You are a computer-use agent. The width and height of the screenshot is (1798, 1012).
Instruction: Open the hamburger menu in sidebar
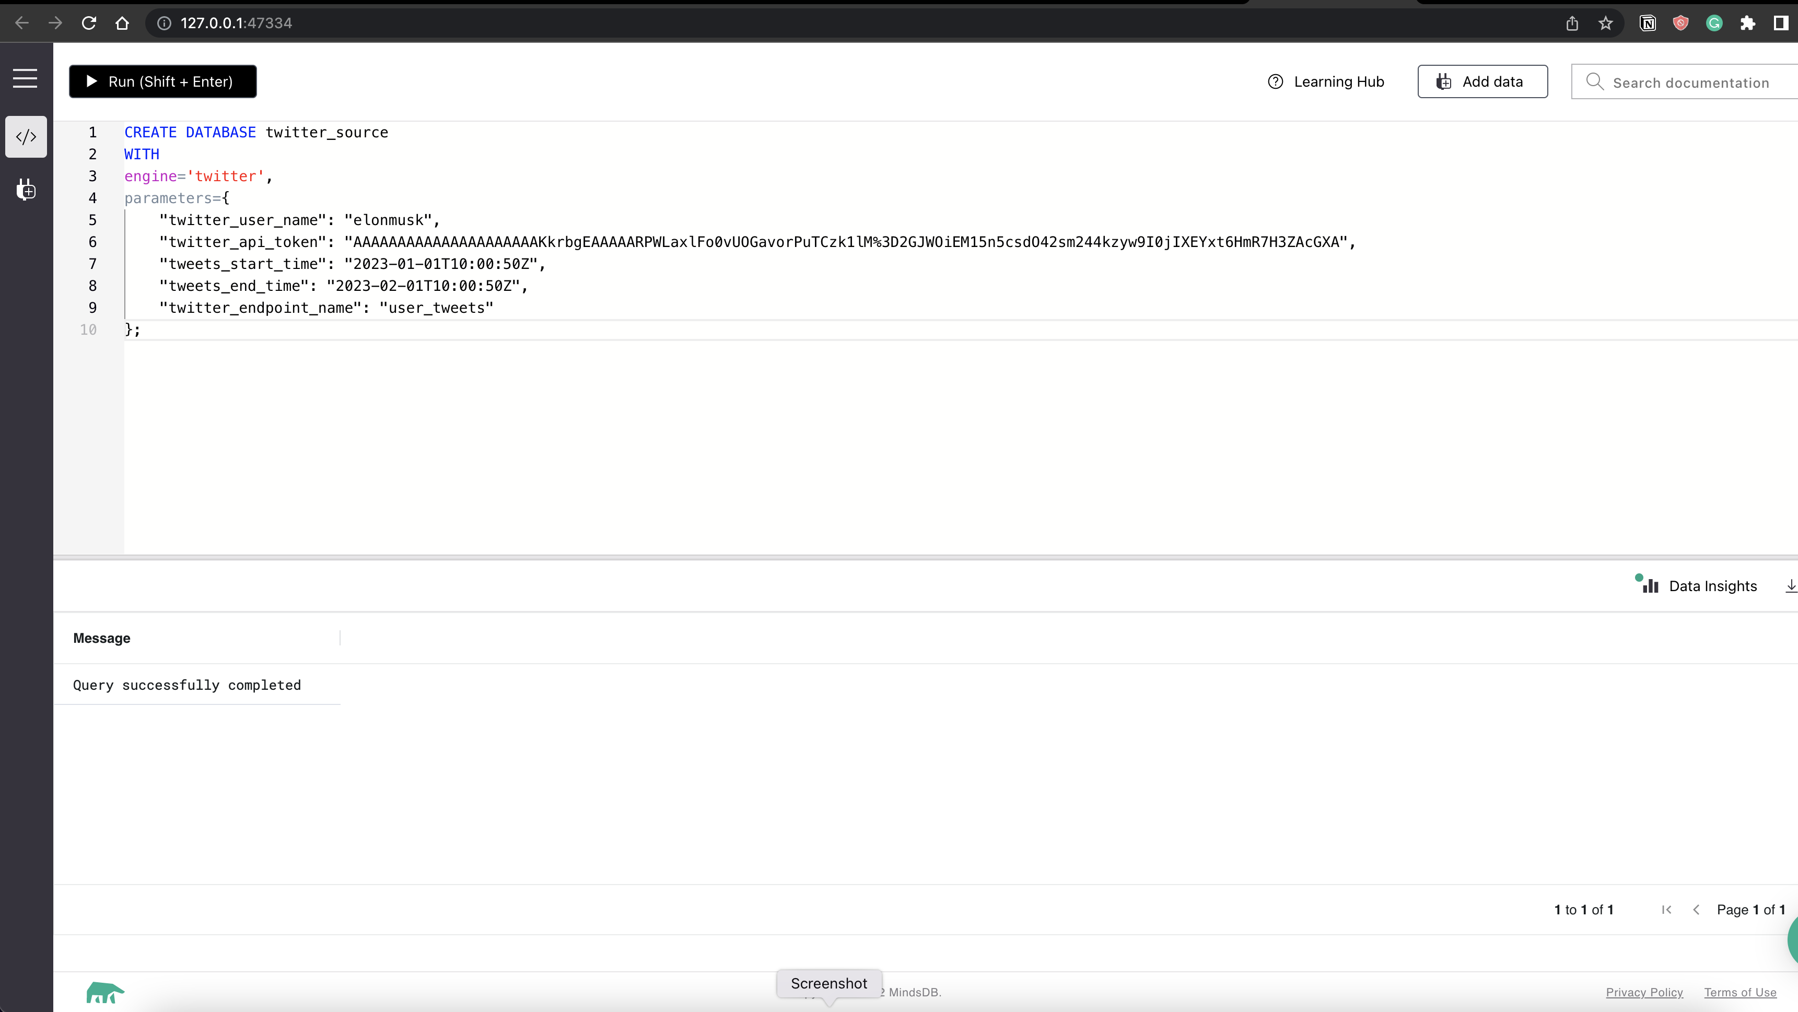pyautogui.click(x=25, y=78)
